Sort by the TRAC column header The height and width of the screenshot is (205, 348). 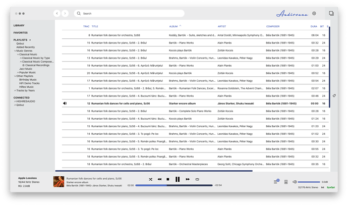86,26
